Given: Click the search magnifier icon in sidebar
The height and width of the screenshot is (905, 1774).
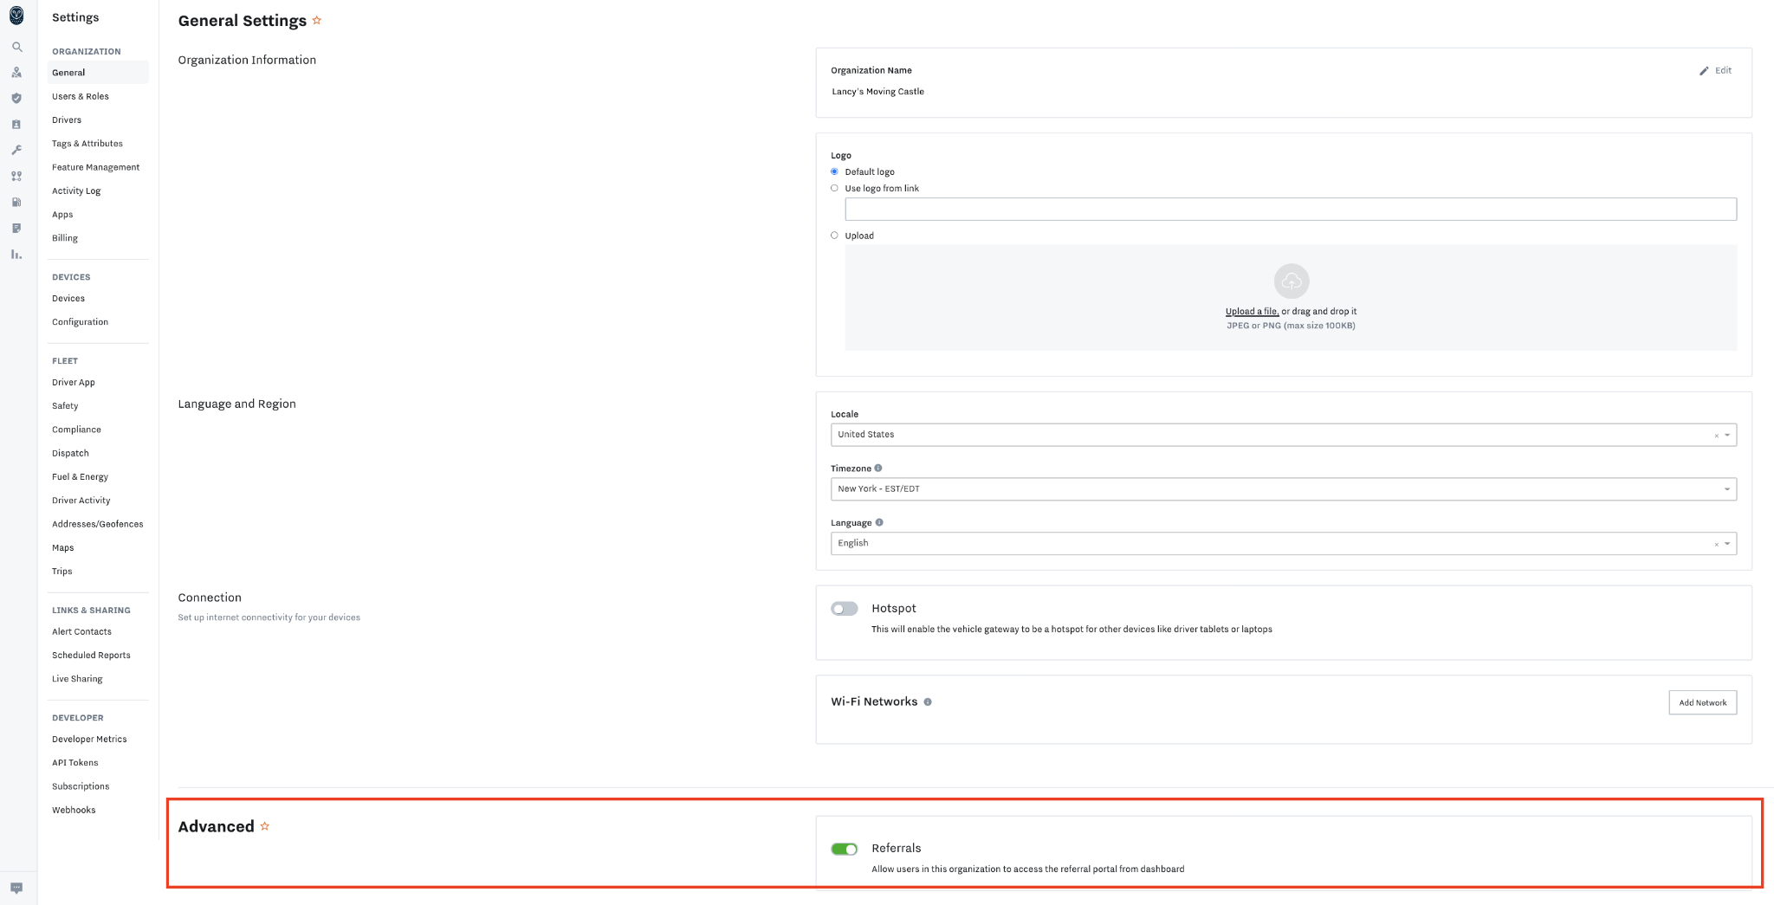Looking at the screenshot, I should (16, 47).
